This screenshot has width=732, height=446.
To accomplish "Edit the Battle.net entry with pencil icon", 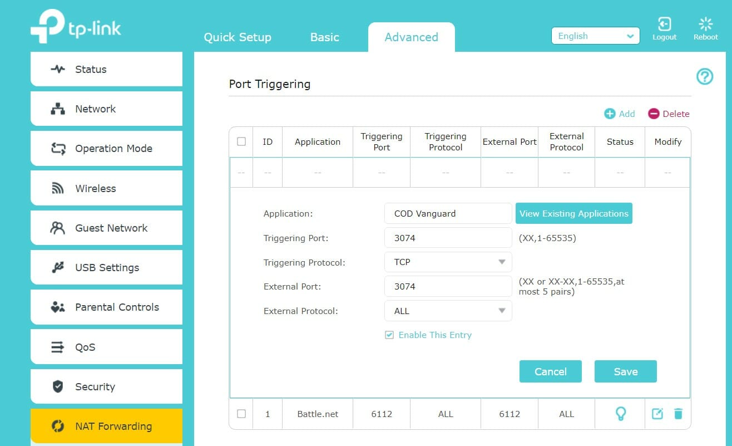I will click(x=657, y=414).
